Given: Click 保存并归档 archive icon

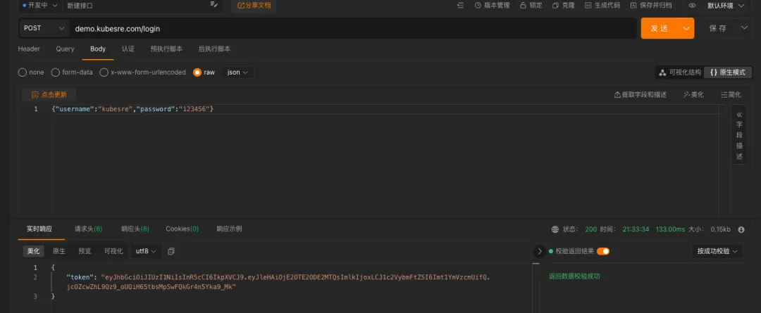Looking at the screenshot, I should tap(633, 6).
